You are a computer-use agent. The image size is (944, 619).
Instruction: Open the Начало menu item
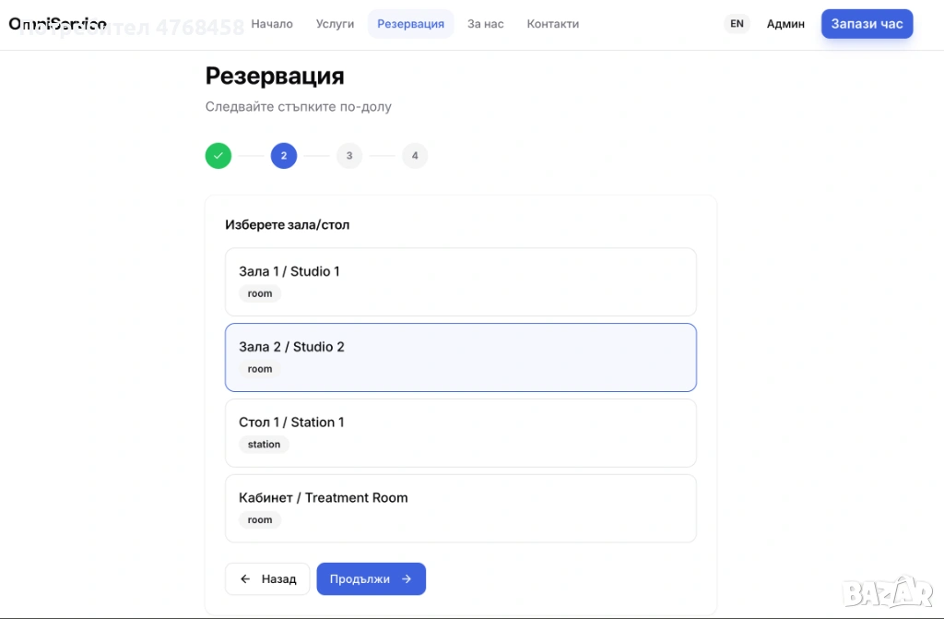point(272,24)
